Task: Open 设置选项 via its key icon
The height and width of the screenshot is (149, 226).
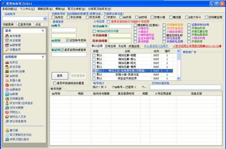Action: (x=7, y=50)
